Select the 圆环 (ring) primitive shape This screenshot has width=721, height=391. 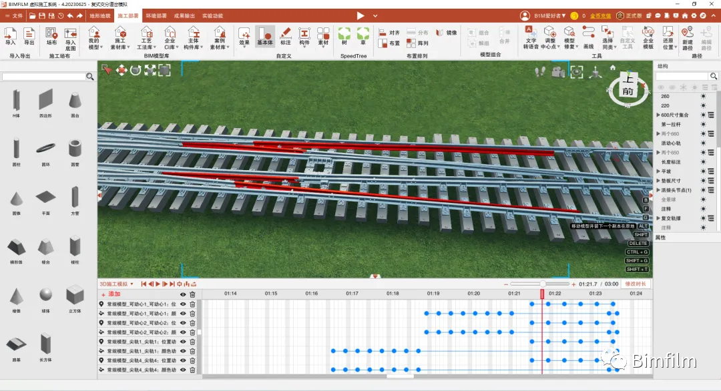point(46,148)
